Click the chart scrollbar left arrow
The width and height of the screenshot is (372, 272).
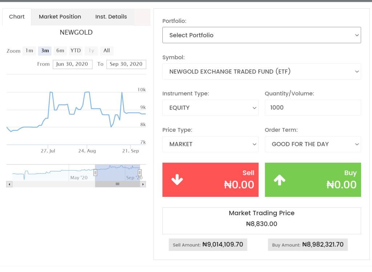tap(9, 184)
